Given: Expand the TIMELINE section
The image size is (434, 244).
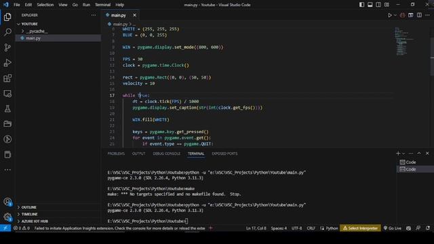Looking at the screenshot, I should pos(58,214).
